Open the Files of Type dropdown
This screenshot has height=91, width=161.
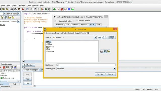pos(114,69)
